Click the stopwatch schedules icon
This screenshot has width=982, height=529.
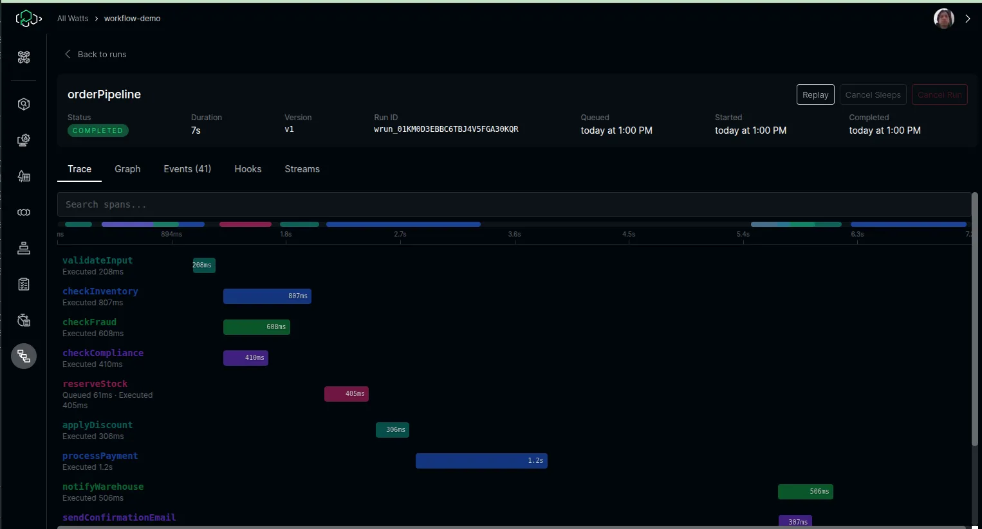[24, 320]
